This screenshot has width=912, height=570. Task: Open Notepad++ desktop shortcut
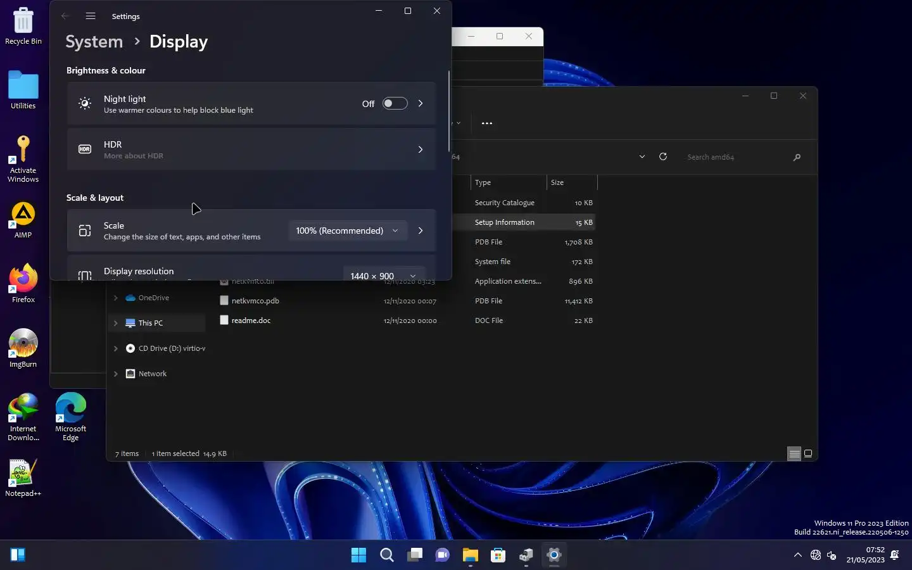tap(23, 478)
